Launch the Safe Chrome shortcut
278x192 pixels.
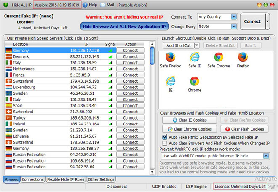(x=219, y=60)
